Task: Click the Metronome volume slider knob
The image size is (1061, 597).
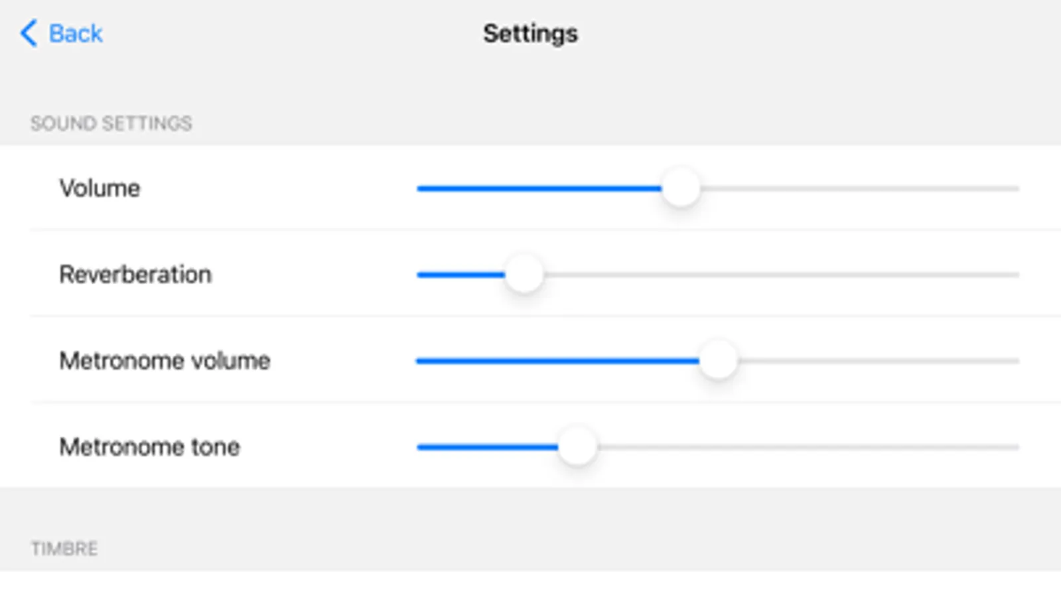Action: [718, 361]
